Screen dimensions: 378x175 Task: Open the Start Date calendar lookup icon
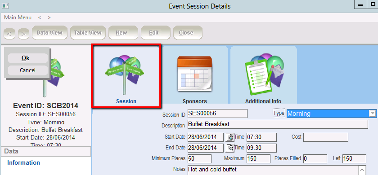pos(230,137)
